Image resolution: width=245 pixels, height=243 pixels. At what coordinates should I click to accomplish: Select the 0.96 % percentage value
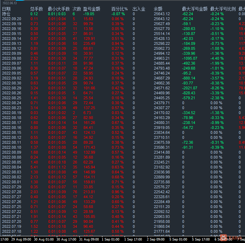(x=118, y=192)
